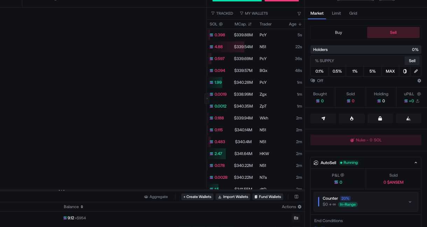Viewport: 427px width, 227px height.
Task: Collapse the AutoSell section chevron
Action: coord(416,163)
